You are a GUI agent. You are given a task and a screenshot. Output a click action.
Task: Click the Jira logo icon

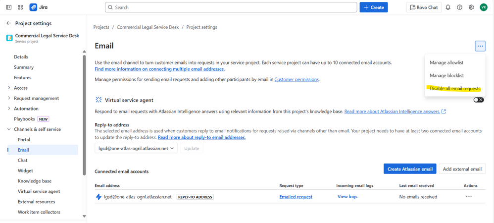33,7
